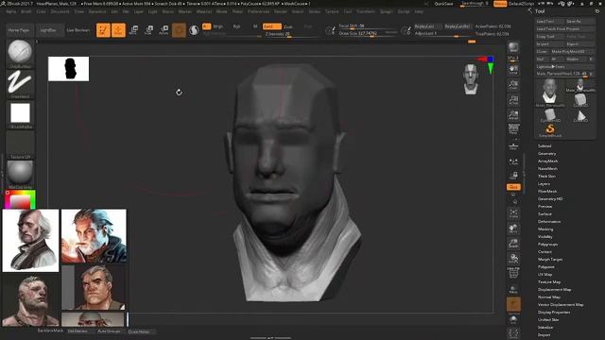Open the current brush thumbnail
The width and height of the screenshot is (605, 340).
tap(20, 52)
